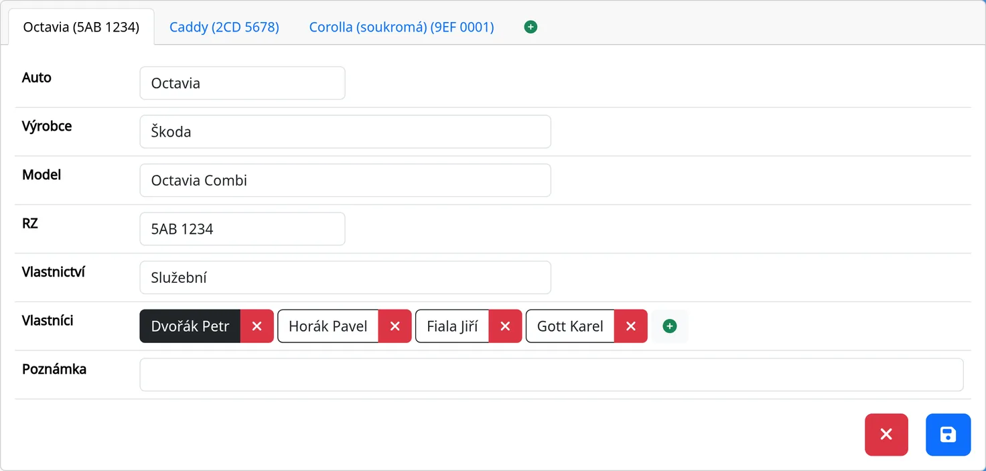The height and width of the screenshot is (471, 986).
Task: Open the Corolla (soukromá) tab
Action: pyautogui.click(x=402, y=27)
